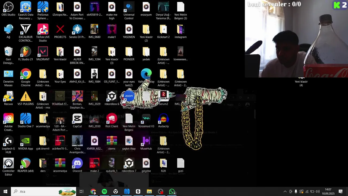Open Voicemod V3
This screenshot has width=348, height=196.
click(146, 121)
